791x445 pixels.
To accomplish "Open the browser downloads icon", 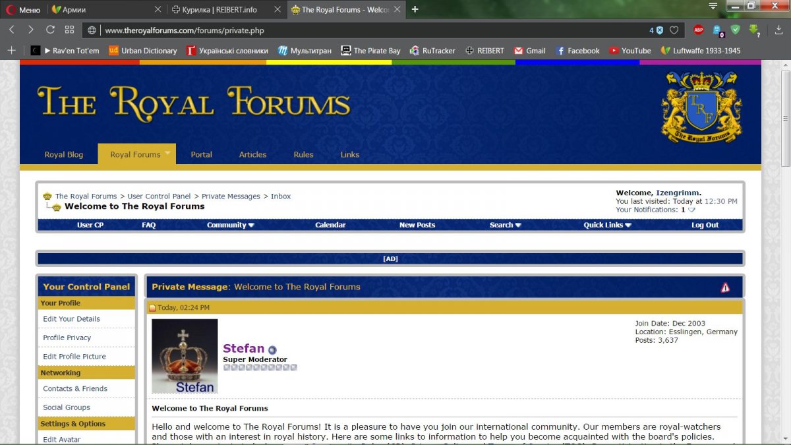I will click(x=780, y=30).
